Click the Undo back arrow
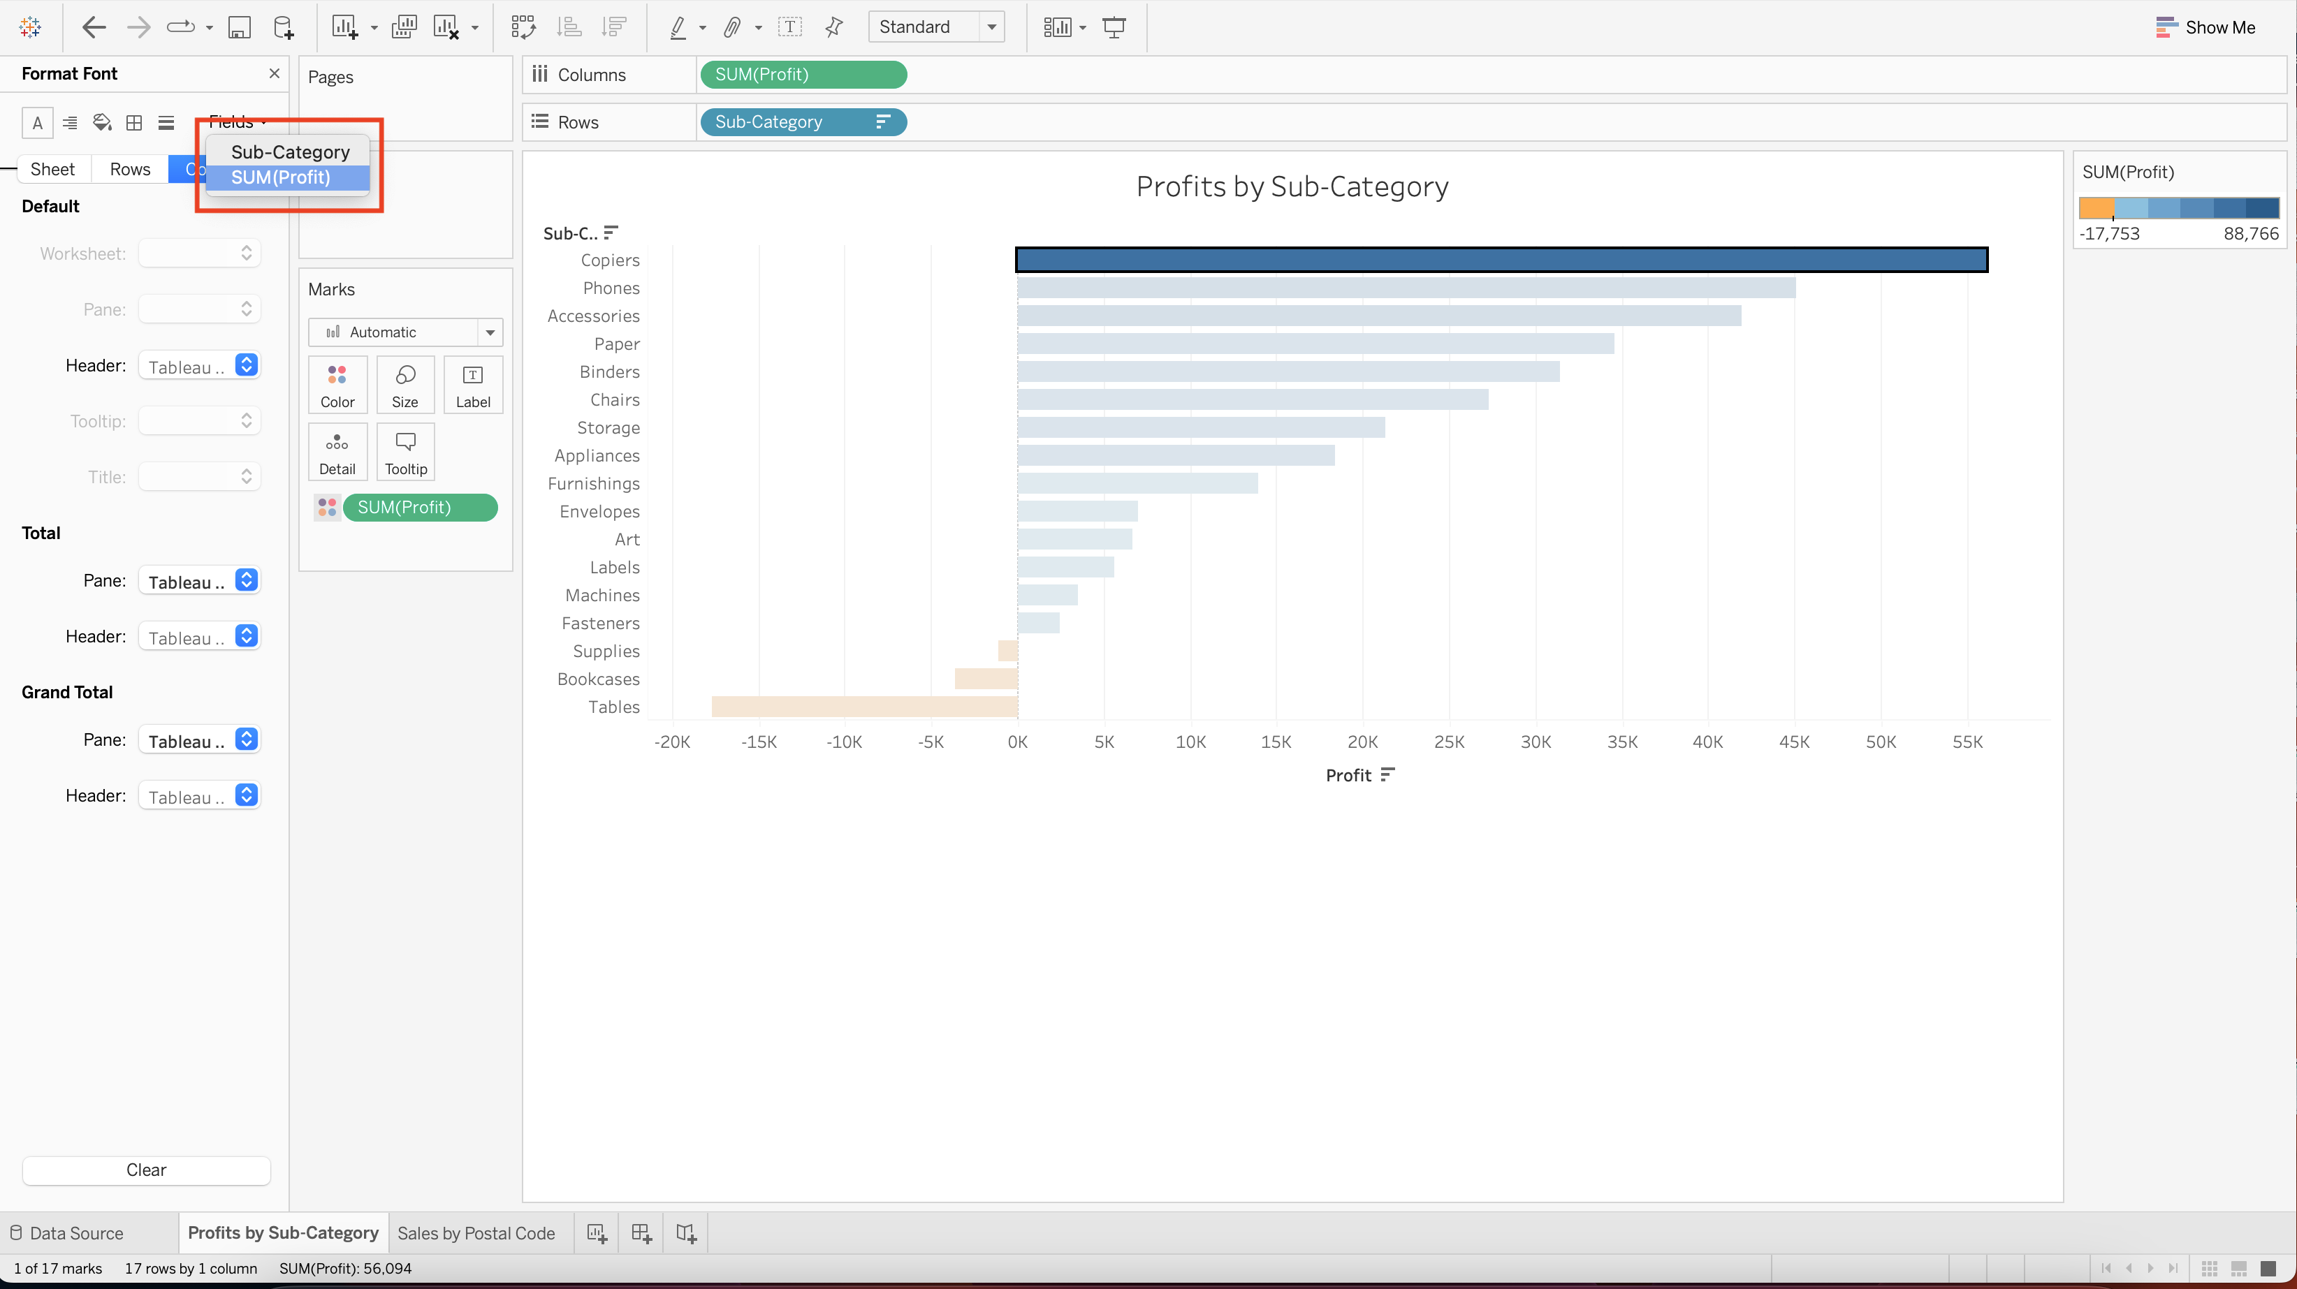2297x1289 pixels. (x=94, y=28)
